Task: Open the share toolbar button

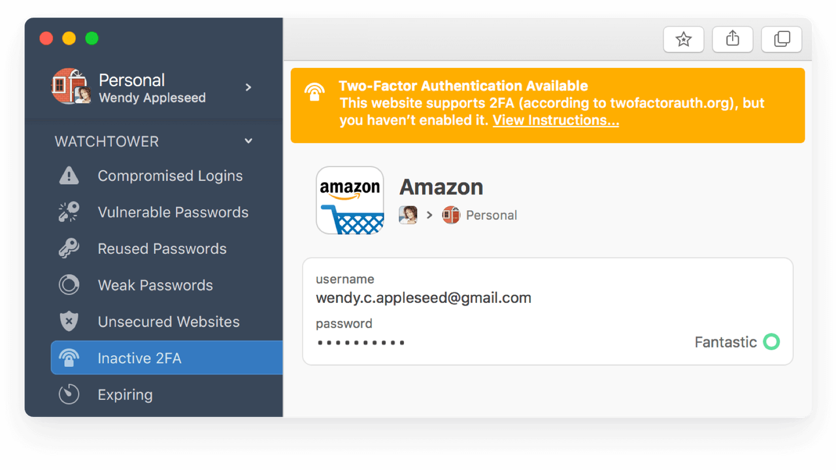Action: click(x=733, y=39)
